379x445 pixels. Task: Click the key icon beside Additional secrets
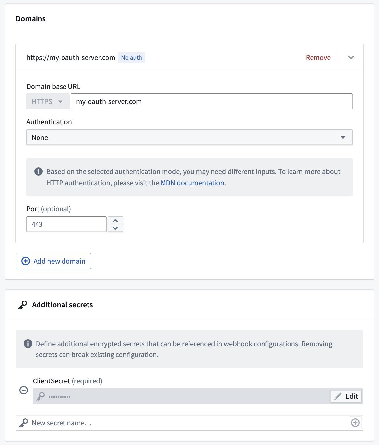coord(23,305)
